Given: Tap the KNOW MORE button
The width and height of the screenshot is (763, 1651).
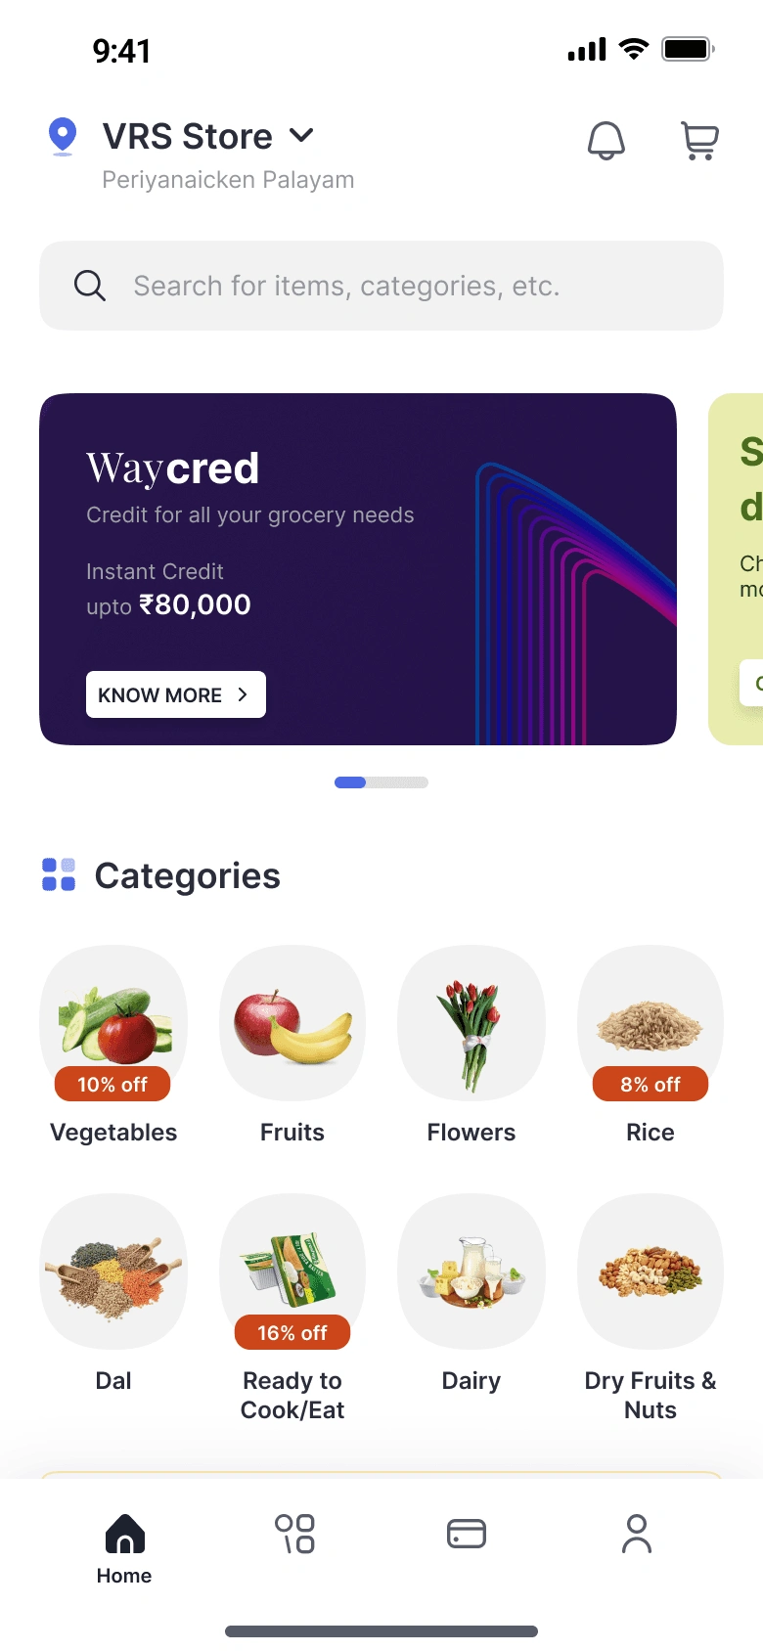Looking at the screenshot, I should coord(176,694).
